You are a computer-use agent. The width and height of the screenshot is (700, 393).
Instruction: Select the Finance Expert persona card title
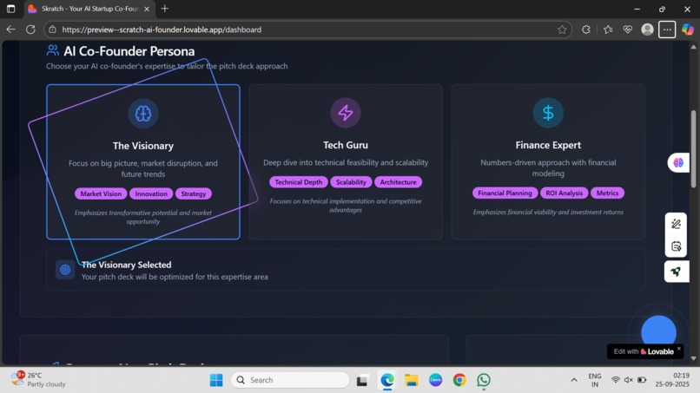pyautogui.click(x=548, y=145)
